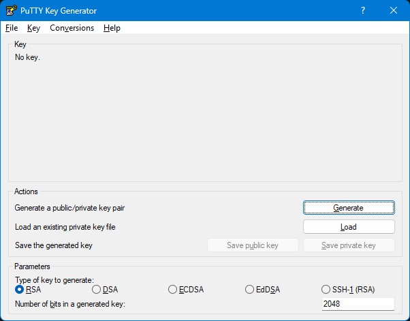The width and height of the screenshot is (410, 321).
Task: Click the Save private key button
Action: [349, 245]
